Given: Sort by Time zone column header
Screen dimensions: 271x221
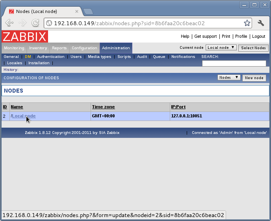Looking at the screenshot, I should coord(103,107).
